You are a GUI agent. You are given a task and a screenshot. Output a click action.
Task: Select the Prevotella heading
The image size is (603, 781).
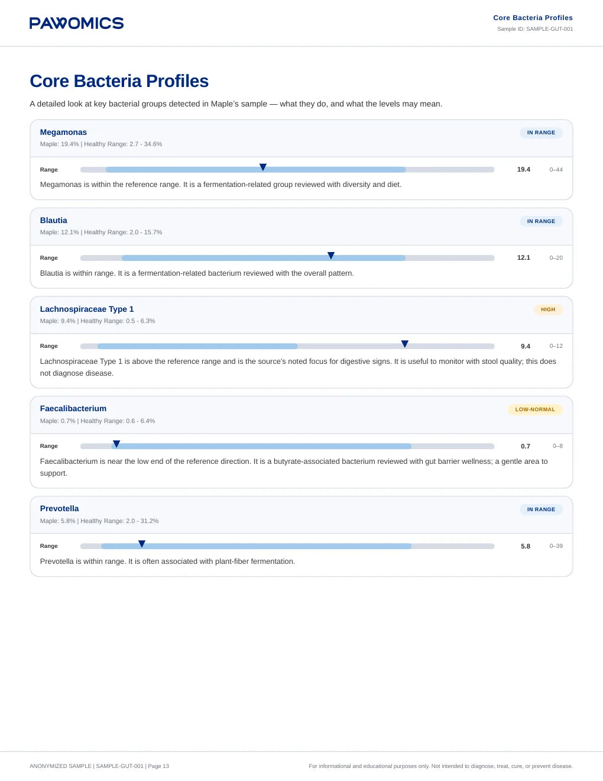click(59, 508)
